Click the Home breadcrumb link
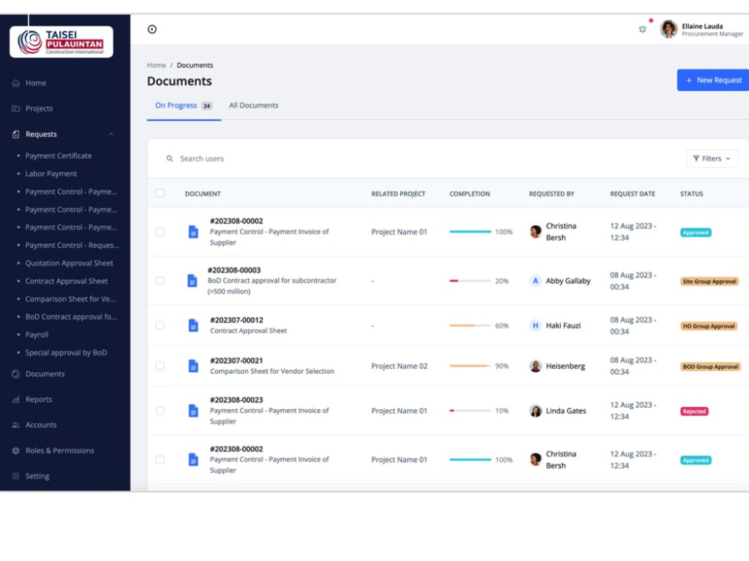Image resolution: width=749 pixels, height=561 pixels. pos(157,65)
